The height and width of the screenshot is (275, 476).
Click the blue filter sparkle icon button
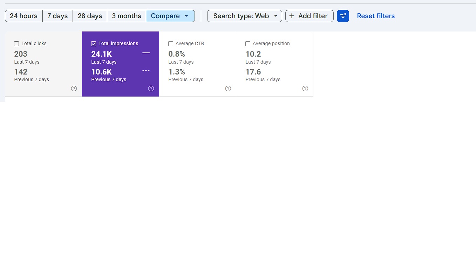(343, 16)
